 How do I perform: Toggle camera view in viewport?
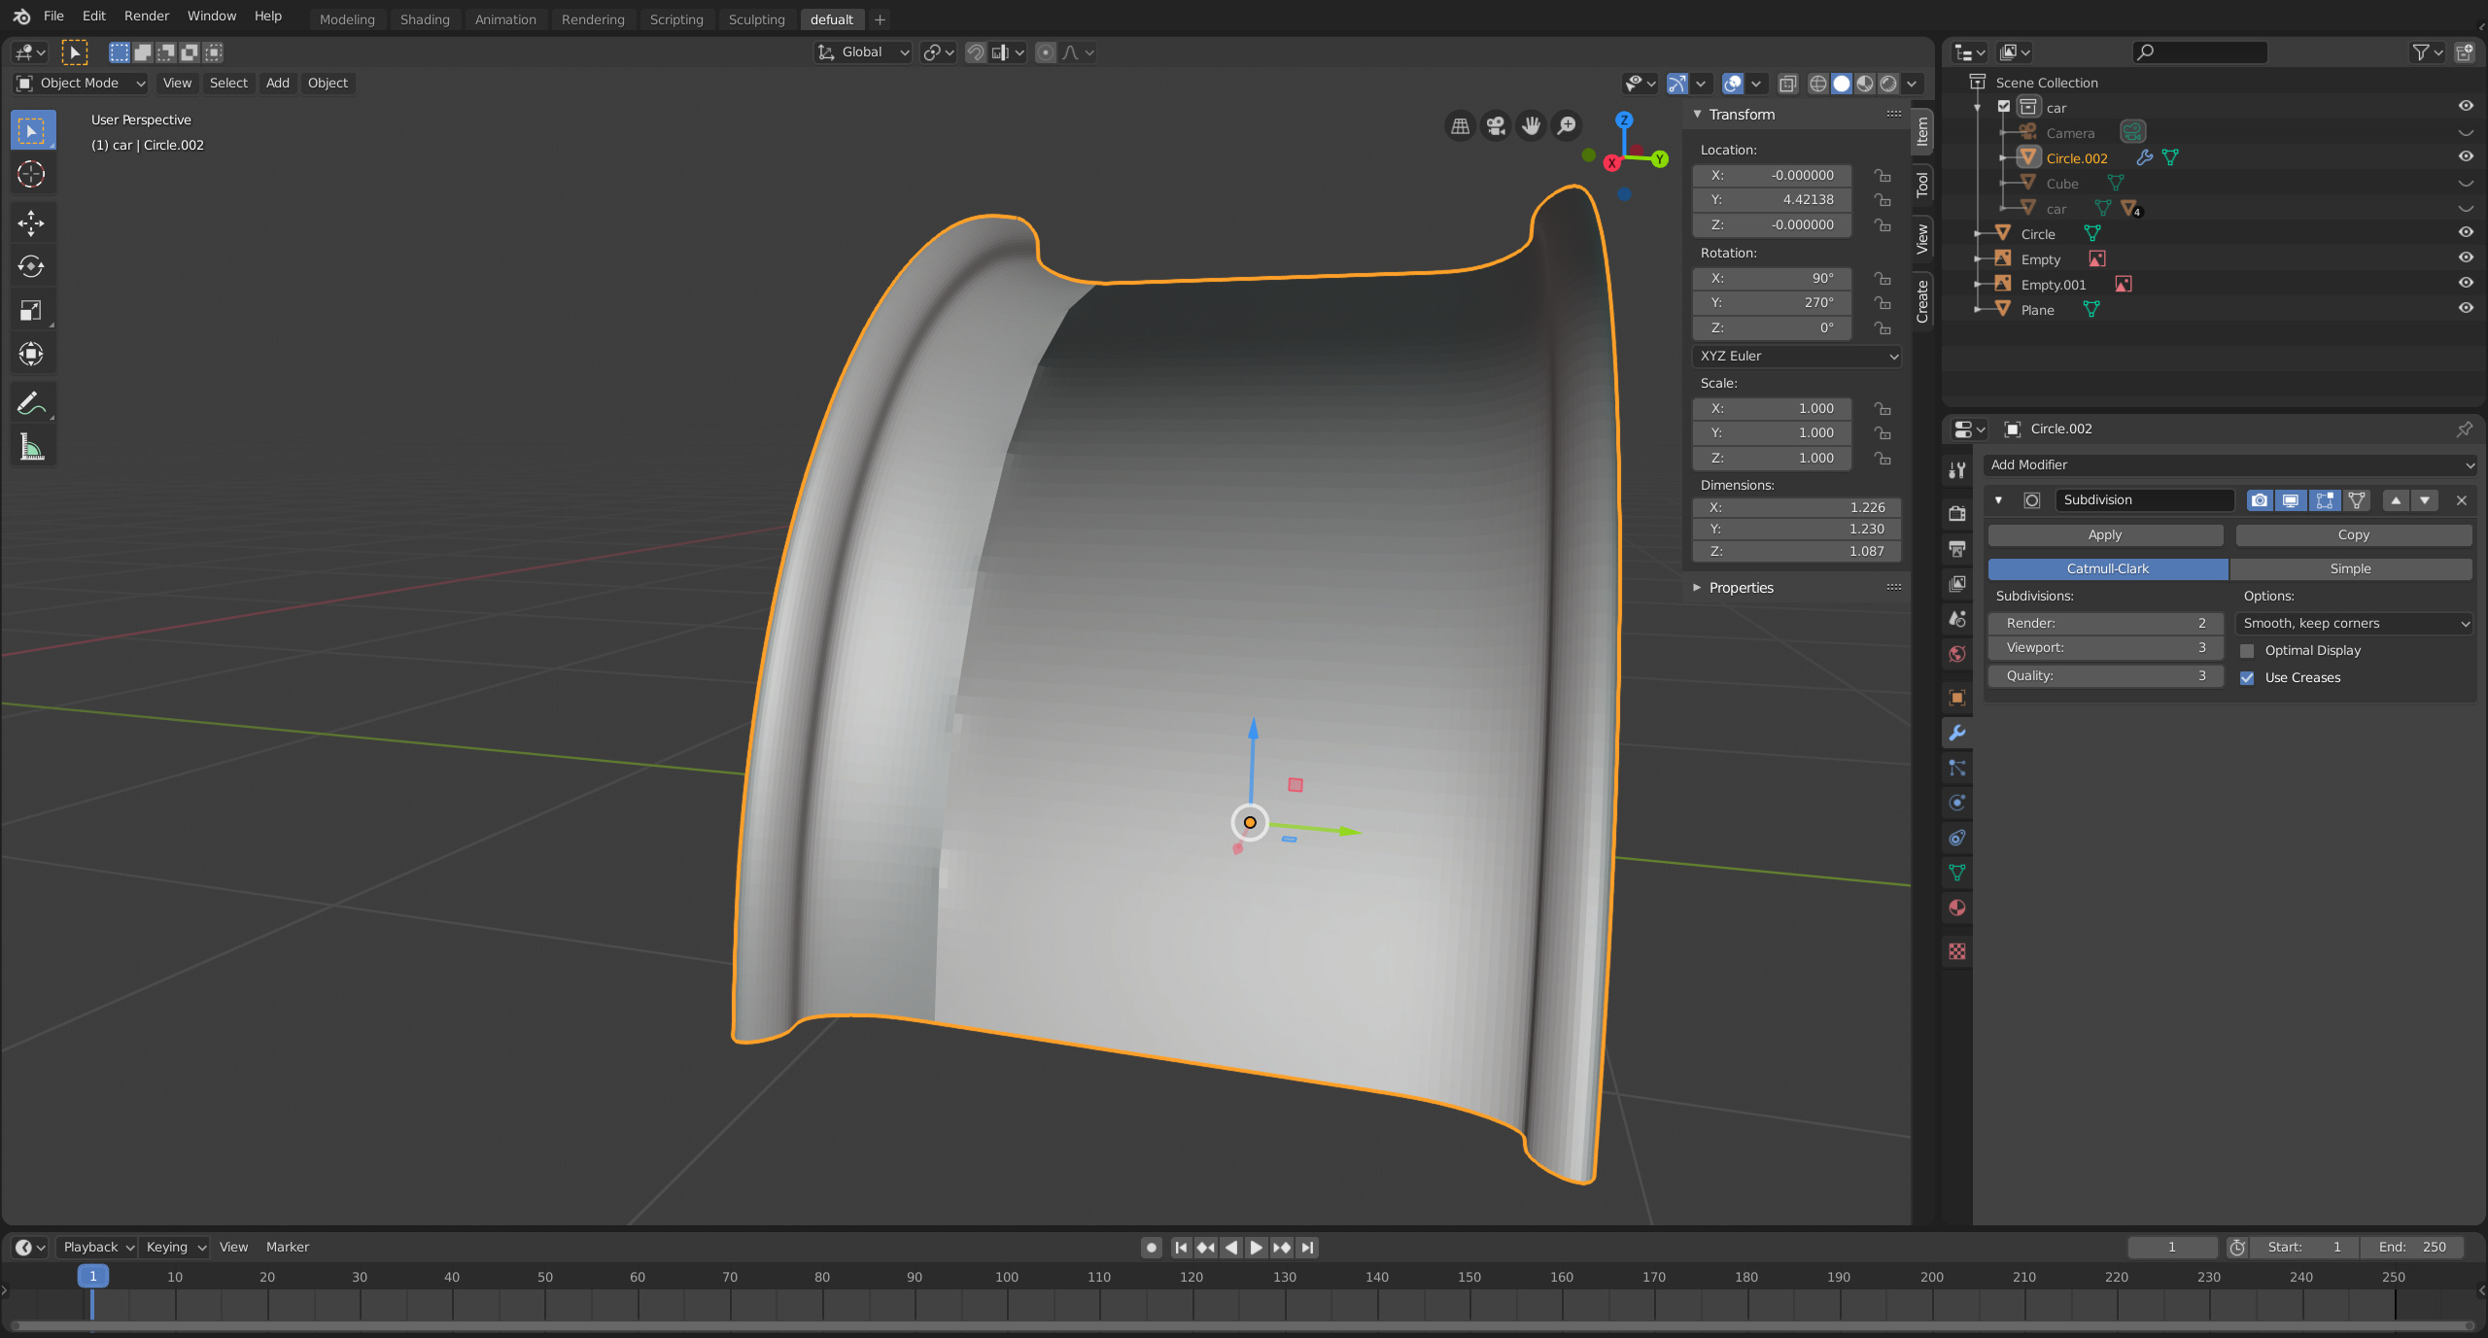point(1496,125)
